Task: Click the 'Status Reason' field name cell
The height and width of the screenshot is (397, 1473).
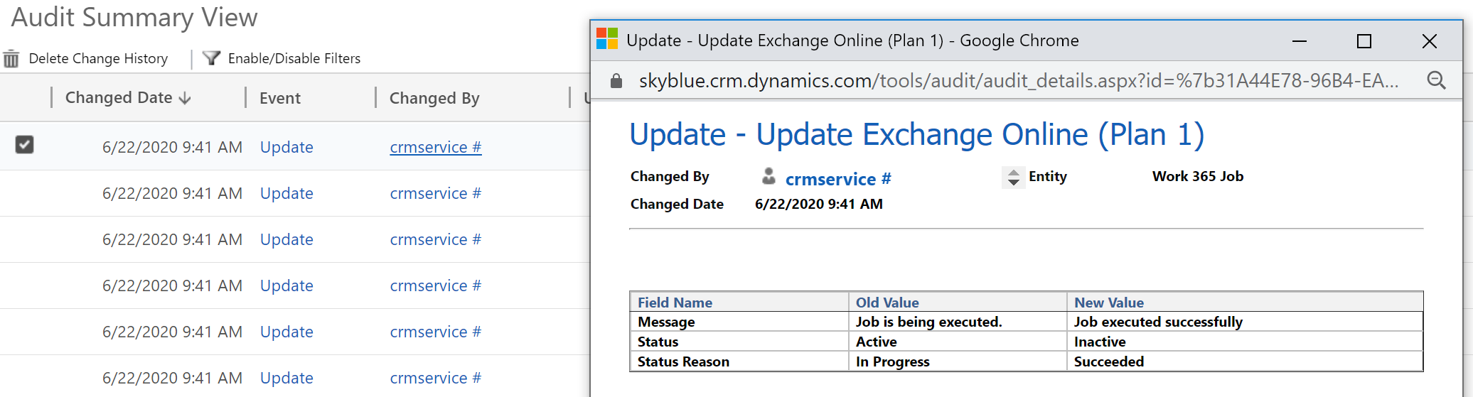Action: pos(739,361)
